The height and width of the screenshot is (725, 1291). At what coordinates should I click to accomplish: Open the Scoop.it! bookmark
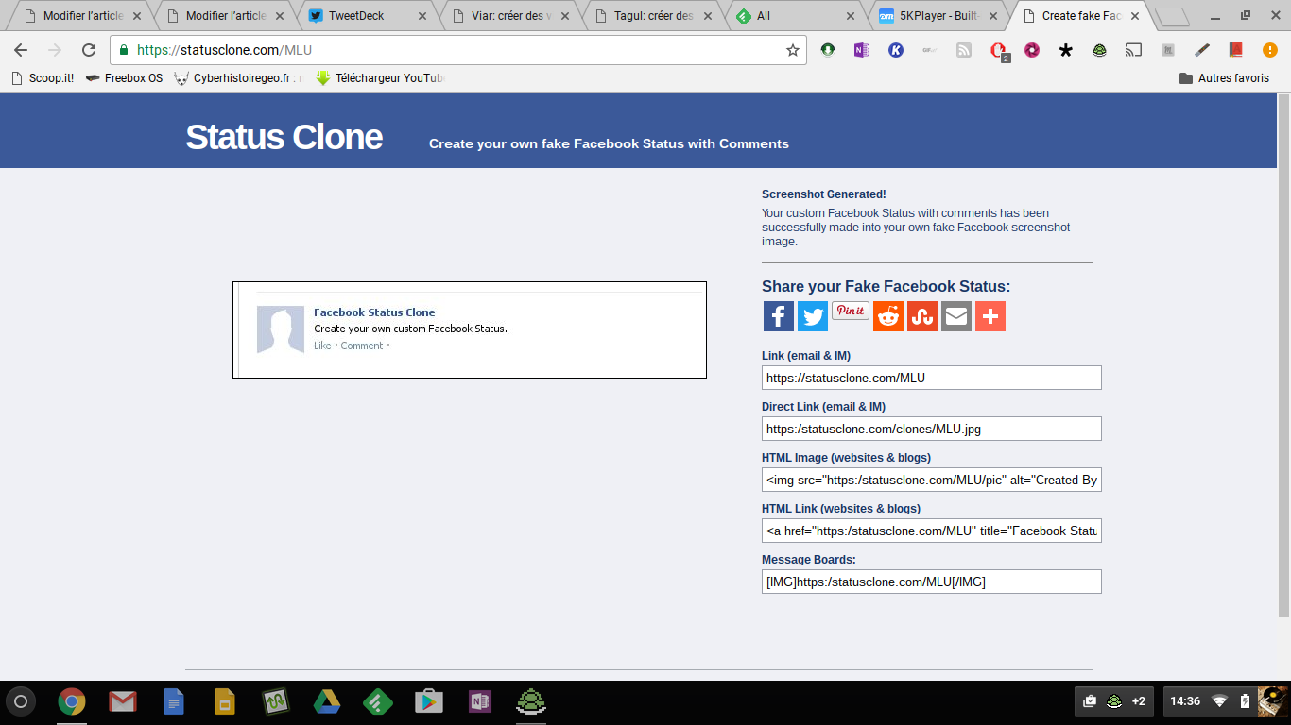[43, 78]
